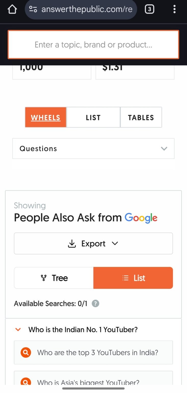This screenshot has height=393, width=187.
Task: Click the help question mark beside Available Searches
Action: [95, 304]
